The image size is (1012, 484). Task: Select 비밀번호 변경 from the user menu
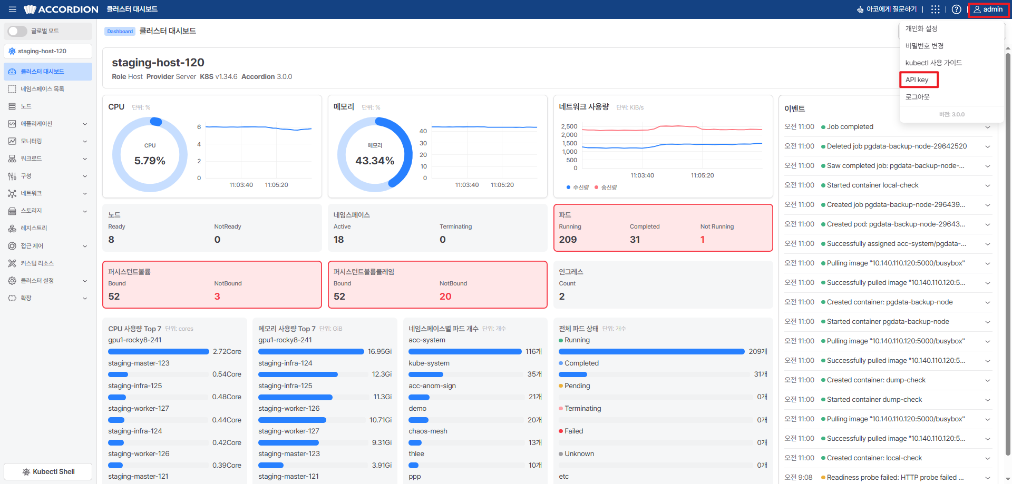(x=925, y=46)
